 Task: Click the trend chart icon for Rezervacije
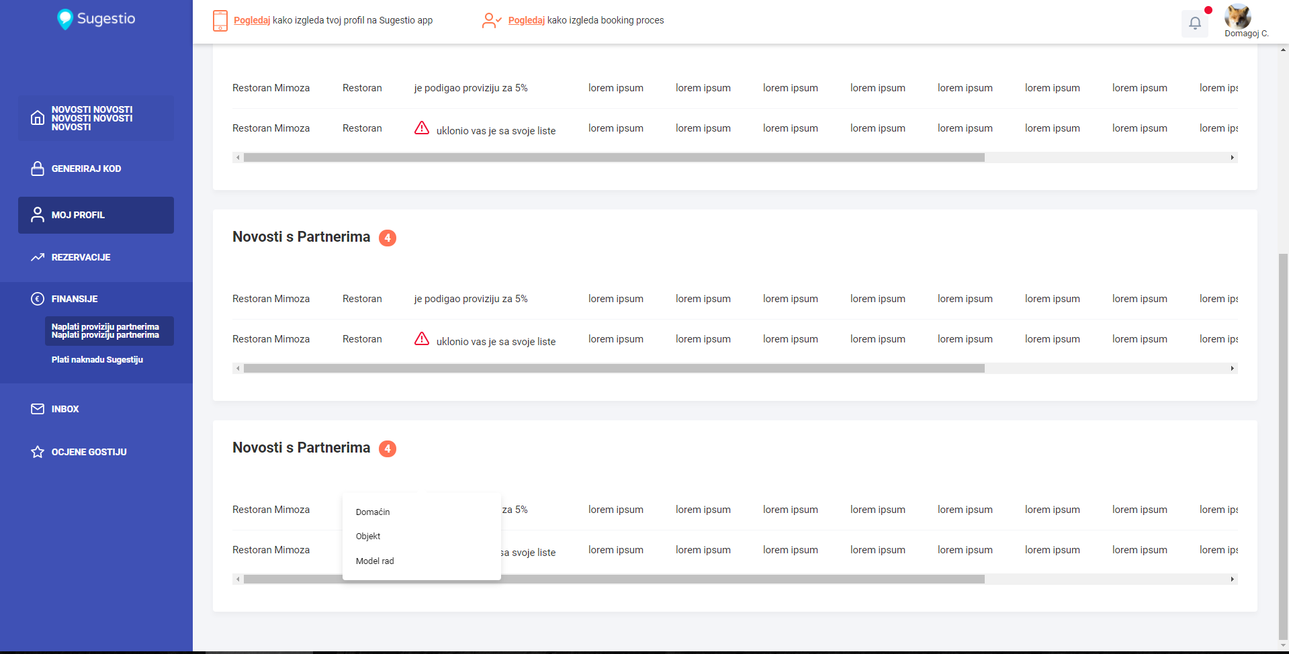coord(38,257)
